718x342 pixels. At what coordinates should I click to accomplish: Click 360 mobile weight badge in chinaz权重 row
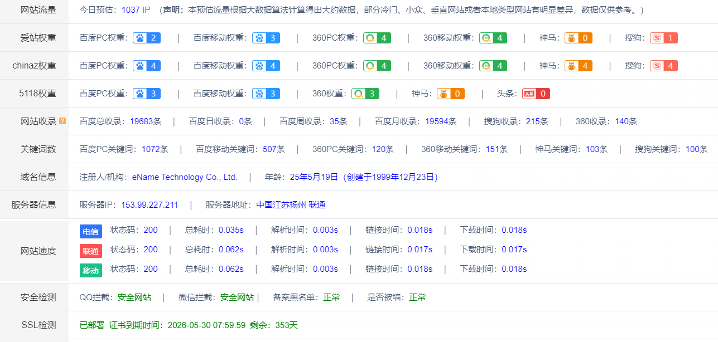coord(493,66)
